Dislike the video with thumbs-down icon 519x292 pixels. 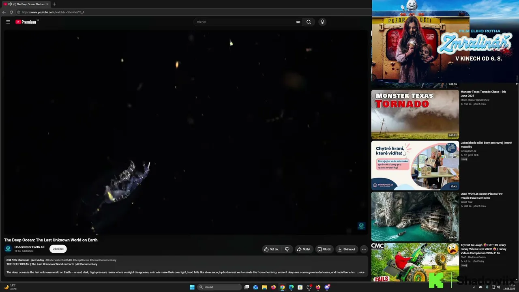(287, 249)
